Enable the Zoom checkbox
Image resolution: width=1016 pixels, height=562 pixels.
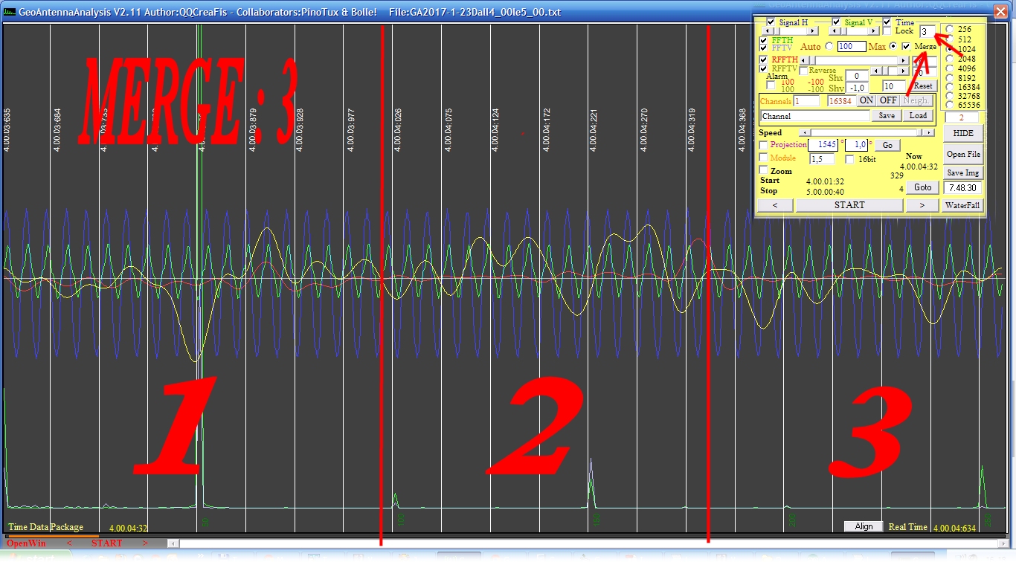point(763,170)
